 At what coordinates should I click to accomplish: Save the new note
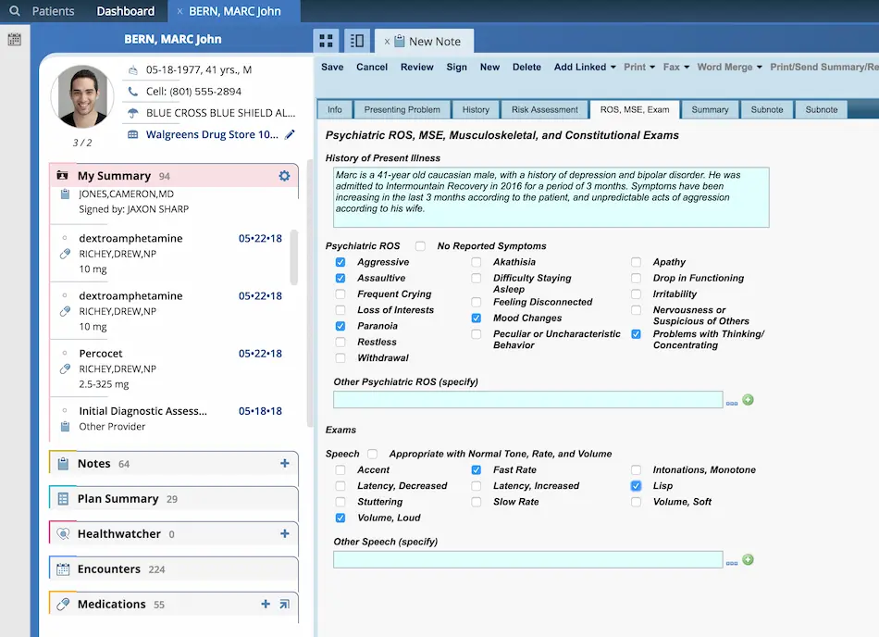point(333,67)
